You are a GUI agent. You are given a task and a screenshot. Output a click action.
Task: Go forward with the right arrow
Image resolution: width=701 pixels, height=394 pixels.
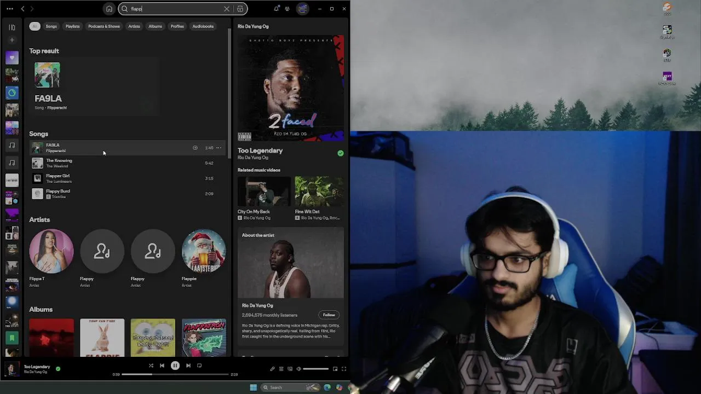[x=32, y=9]
